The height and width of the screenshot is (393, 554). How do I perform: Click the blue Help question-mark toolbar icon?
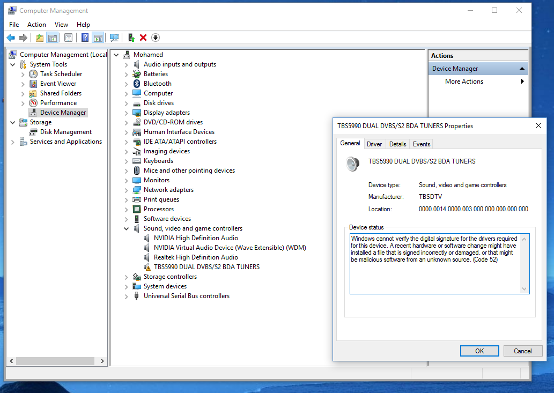[x=85, y=38]
